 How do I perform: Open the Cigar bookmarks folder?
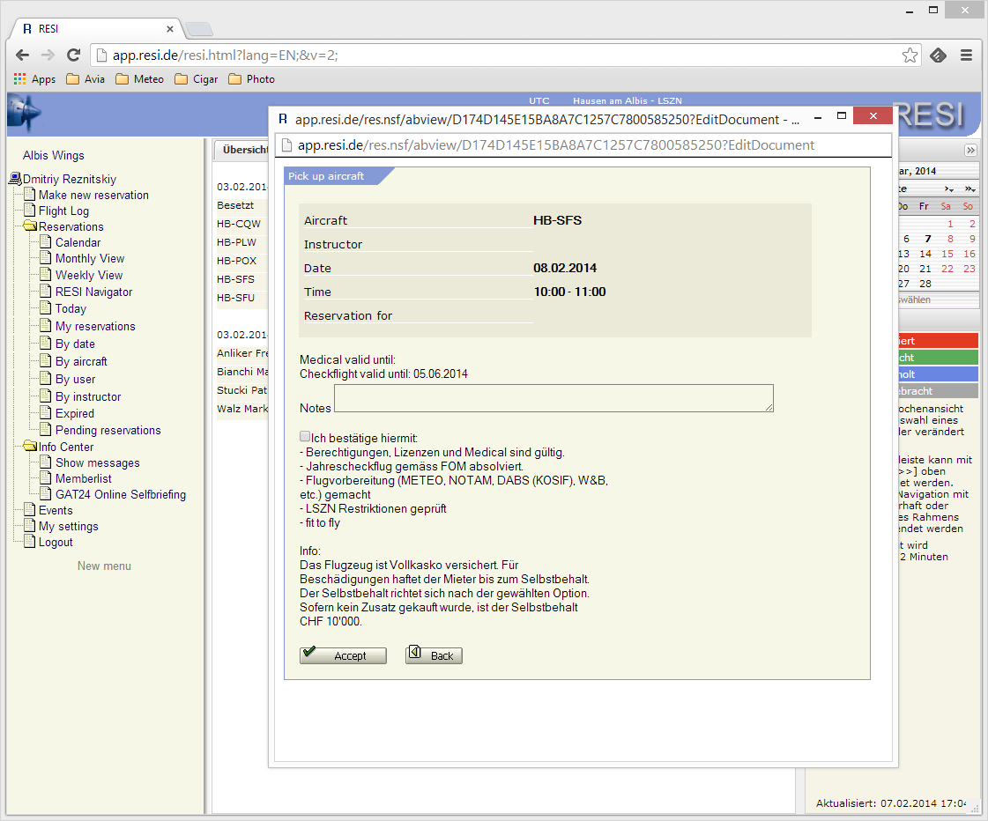click(x=197, y=79)
